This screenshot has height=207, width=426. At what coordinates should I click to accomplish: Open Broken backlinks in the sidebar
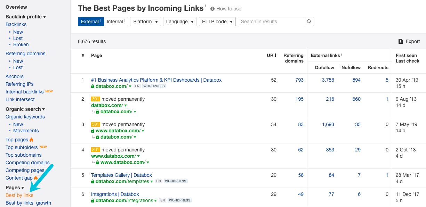tap(21, 44)
